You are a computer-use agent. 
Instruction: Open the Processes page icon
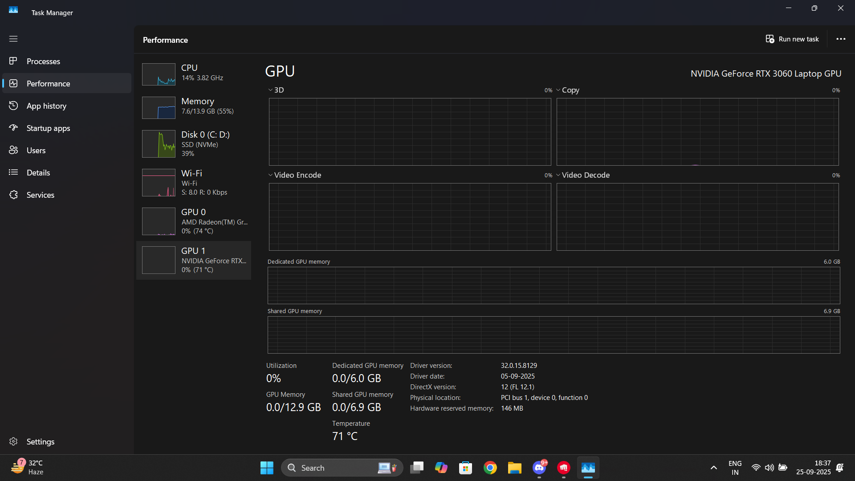pyautogui.click(x=13, y=61)
